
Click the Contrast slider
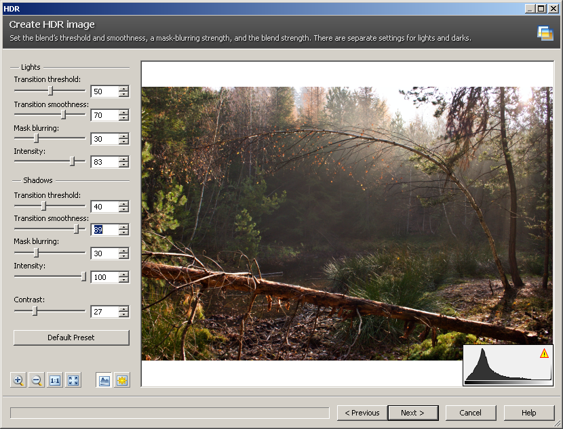(x=50, y=311)
